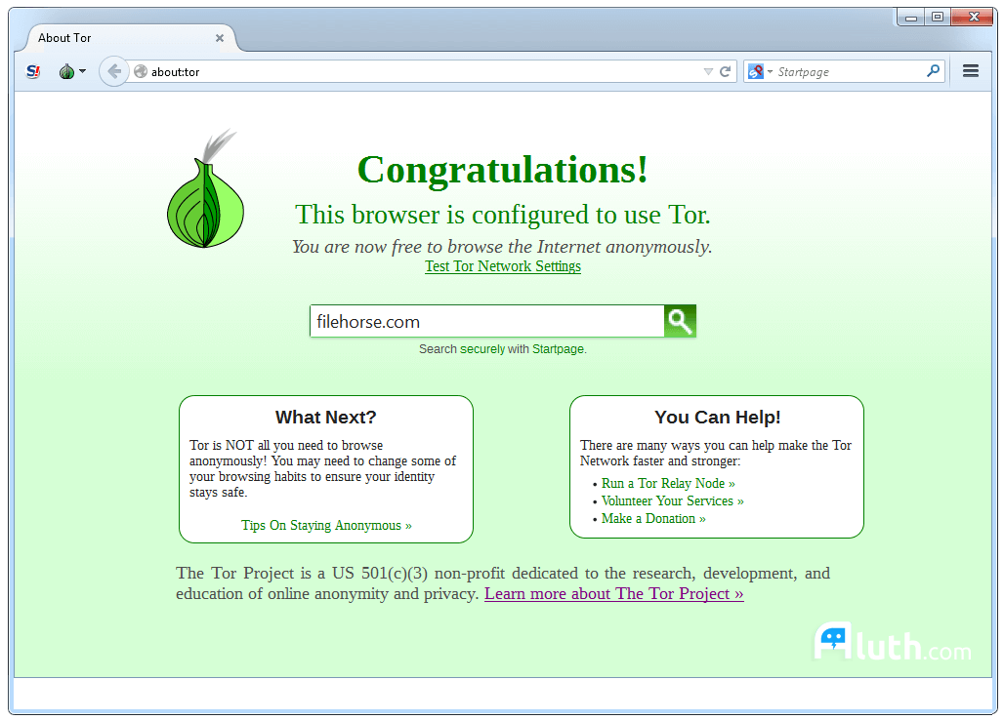Click the What Next? heading
Image resolution: width=1004 pixels, height=720 pixels.
(x=326, y=417)
